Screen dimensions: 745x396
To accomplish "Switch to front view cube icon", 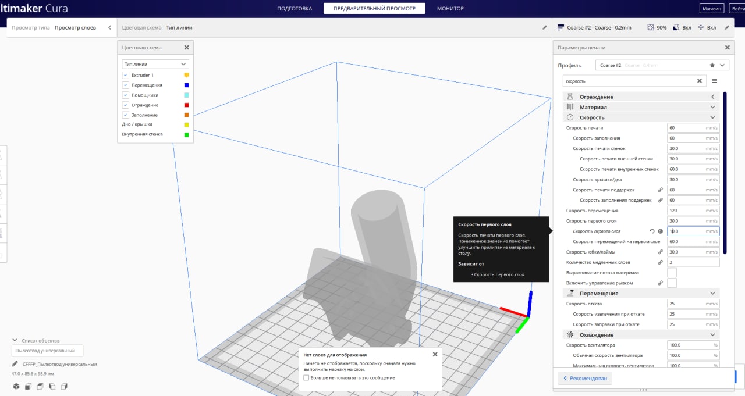I will point(28,386).
